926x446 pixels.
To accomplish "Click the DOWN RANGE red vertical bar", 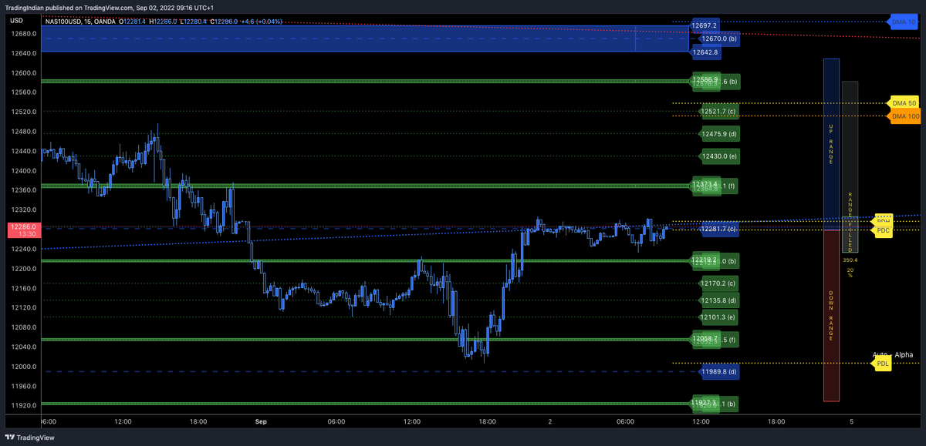I will [831, 316].
